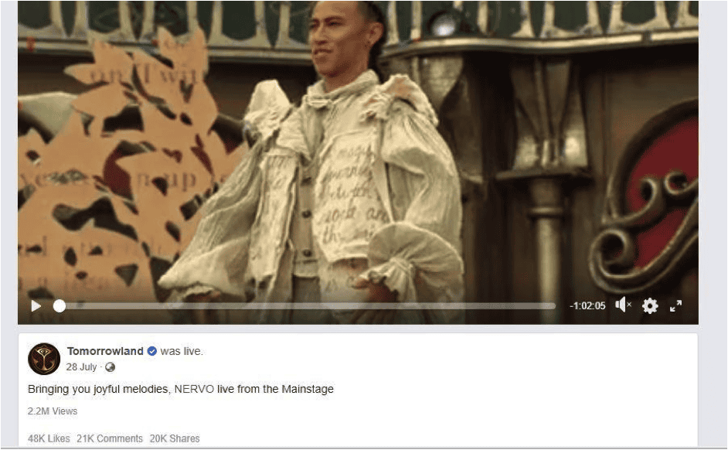The image size is (728, 450).
Task: Click the 2.2M Views count
Action: coord(53,411)
